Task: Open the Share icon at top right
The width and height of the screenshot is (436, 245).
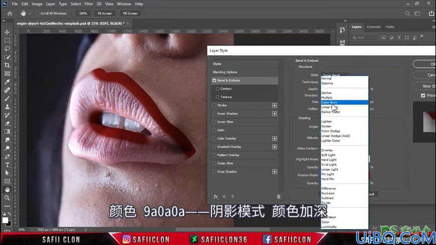Action: click(x=431, y=14)
